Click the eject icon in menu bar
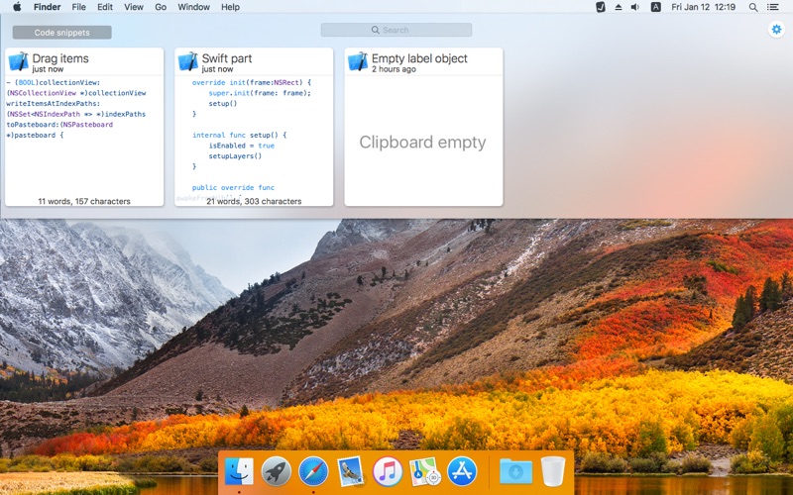Screen dimensions: 793x495 [x=618, y=7]
